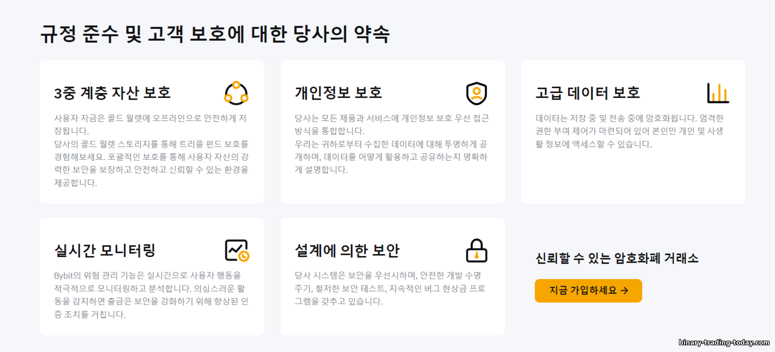This screenshot has height=352, width=775.
Task: Select the 고급 데이터 보호 card title
Action: [588, 93]
